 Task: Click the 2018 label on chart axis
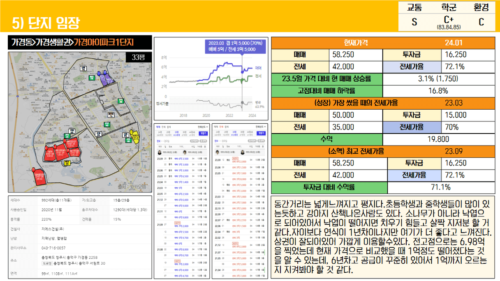pyautogui.click(x=183, y=115)
